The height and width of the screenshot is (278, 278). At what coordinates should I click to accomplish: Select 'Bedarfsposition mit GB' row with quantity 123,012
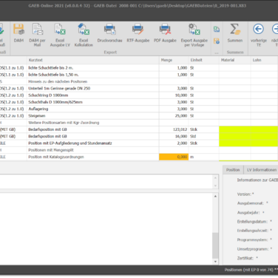(47, 129)
